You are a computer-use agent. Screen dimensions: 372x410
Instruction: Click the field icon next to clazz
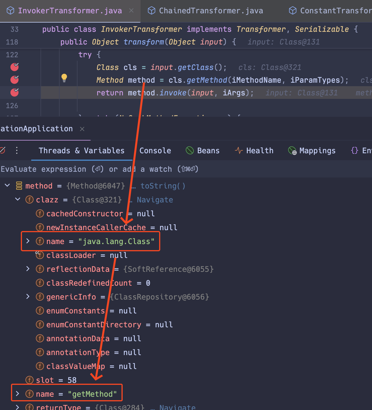coord(29,200)
